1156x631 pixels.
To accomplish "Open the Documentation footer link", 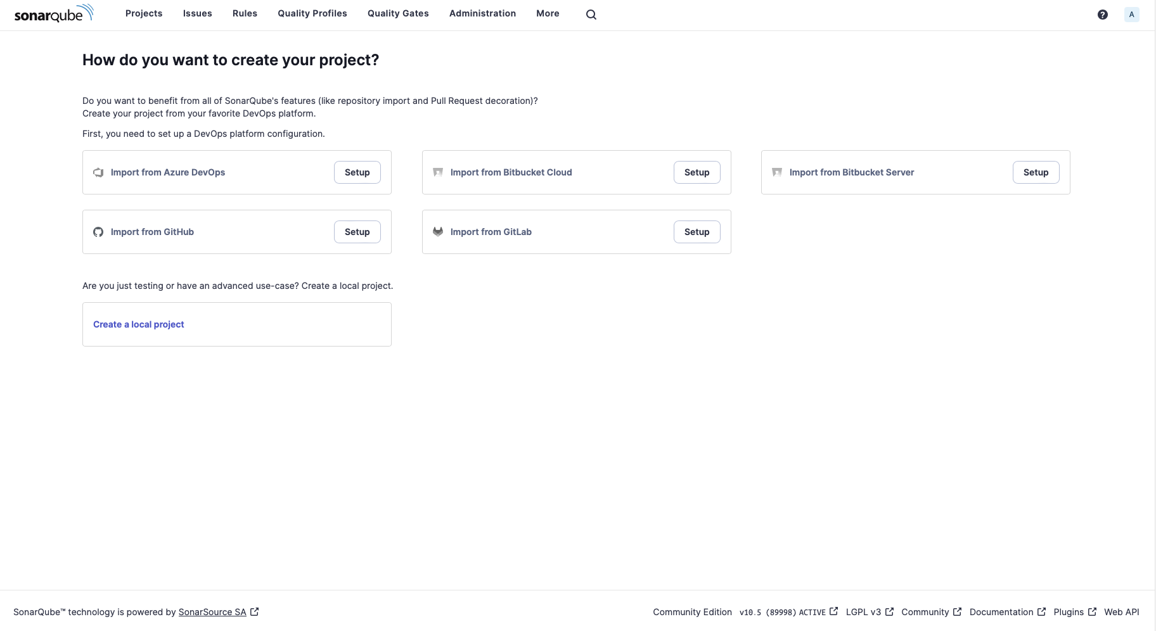I will tap(1001, 612).
